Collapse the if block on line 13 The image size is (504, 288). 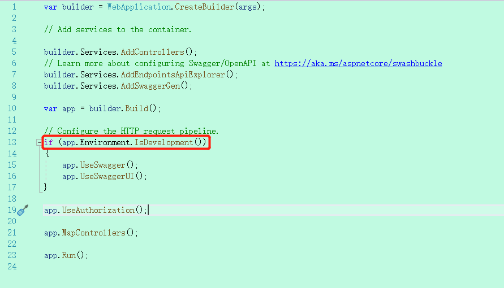coord(39,142)
